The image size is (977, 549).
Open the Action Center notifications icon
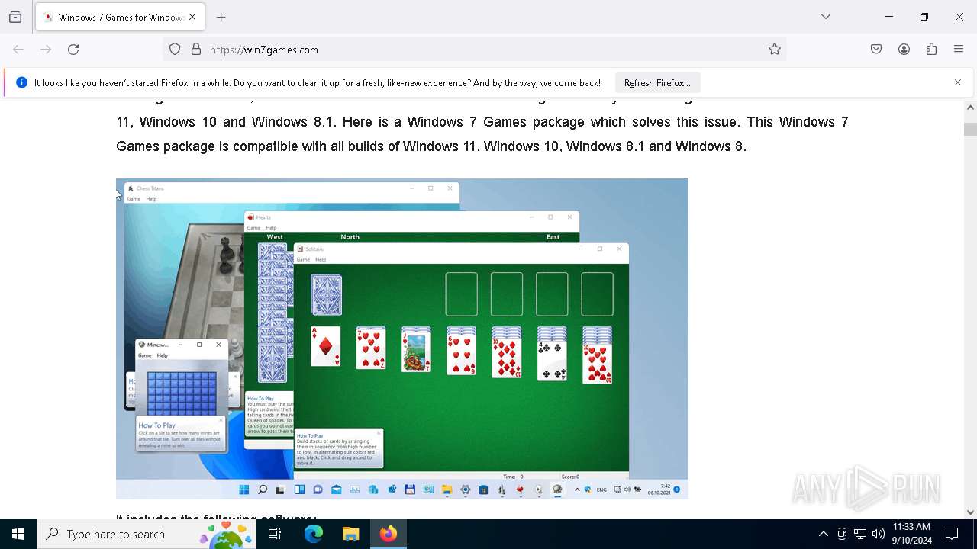tap(952, 534)
